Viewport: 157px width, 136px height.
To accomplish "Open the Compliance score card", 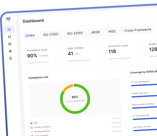I will (43, 55).
